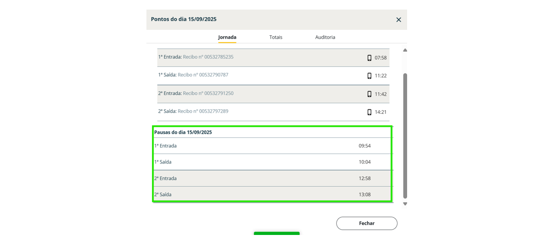547x242 pixels.
Task: Click the 1ª Saída pause row at 10:04
Action: click(x=272, y=162)
